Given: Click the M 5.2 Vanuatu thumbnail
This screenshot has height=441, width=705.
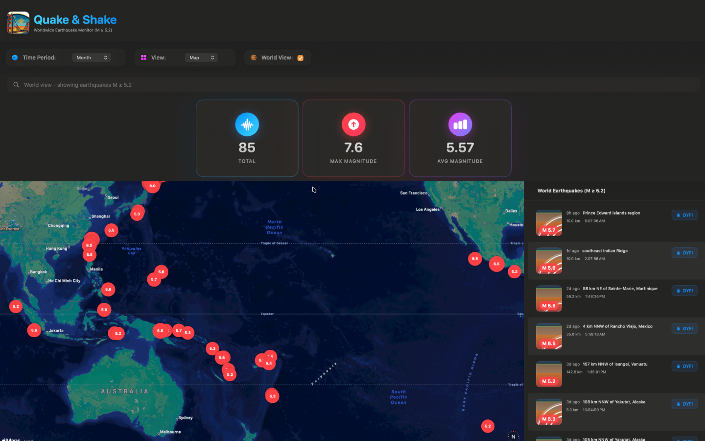Looking at the screenshot, I should click(x=549, y=374).
